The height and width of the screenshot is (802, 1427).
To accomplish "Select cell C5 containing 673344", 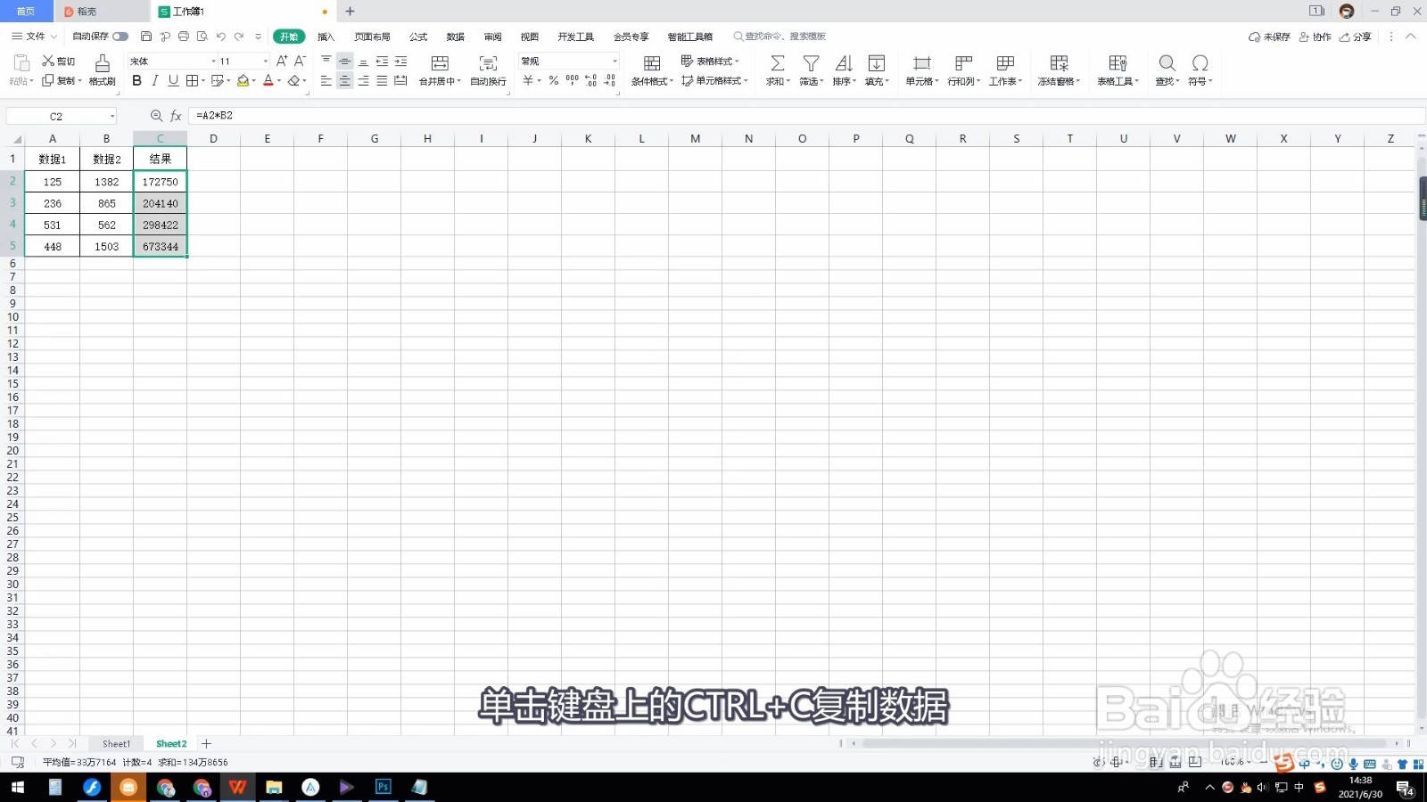I will point(161,247).
